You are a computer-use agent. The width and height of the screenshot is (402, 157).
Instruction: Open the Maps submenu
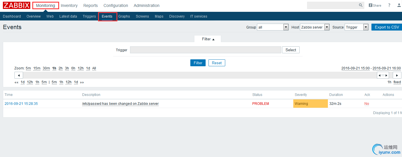(x=159, y=16)
